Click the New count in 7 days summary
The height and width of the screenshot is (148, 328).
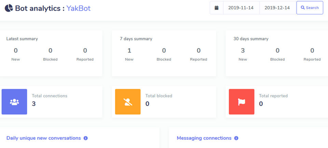(129, 51)
